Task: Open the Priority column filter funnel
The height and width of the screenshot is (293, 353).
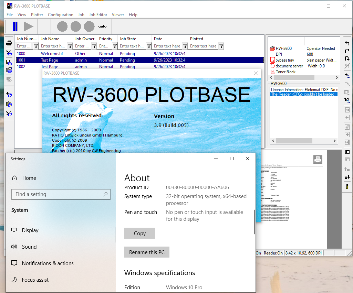Action: tap(115, 46)
